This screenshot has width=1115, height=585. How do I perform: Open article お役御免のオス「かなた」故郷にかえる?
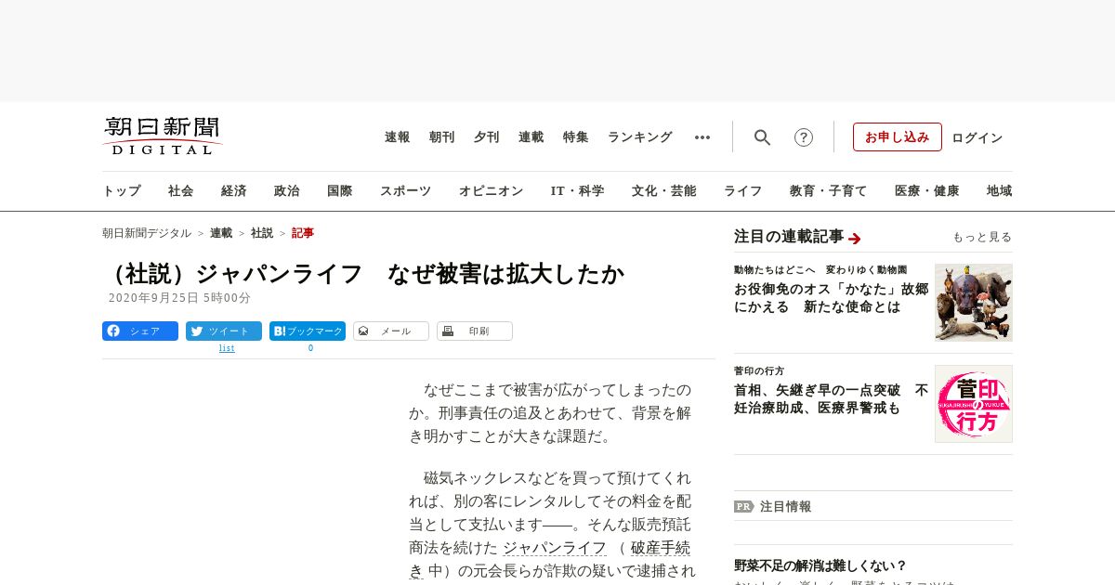pyautogui.click(x=831, y=298)
